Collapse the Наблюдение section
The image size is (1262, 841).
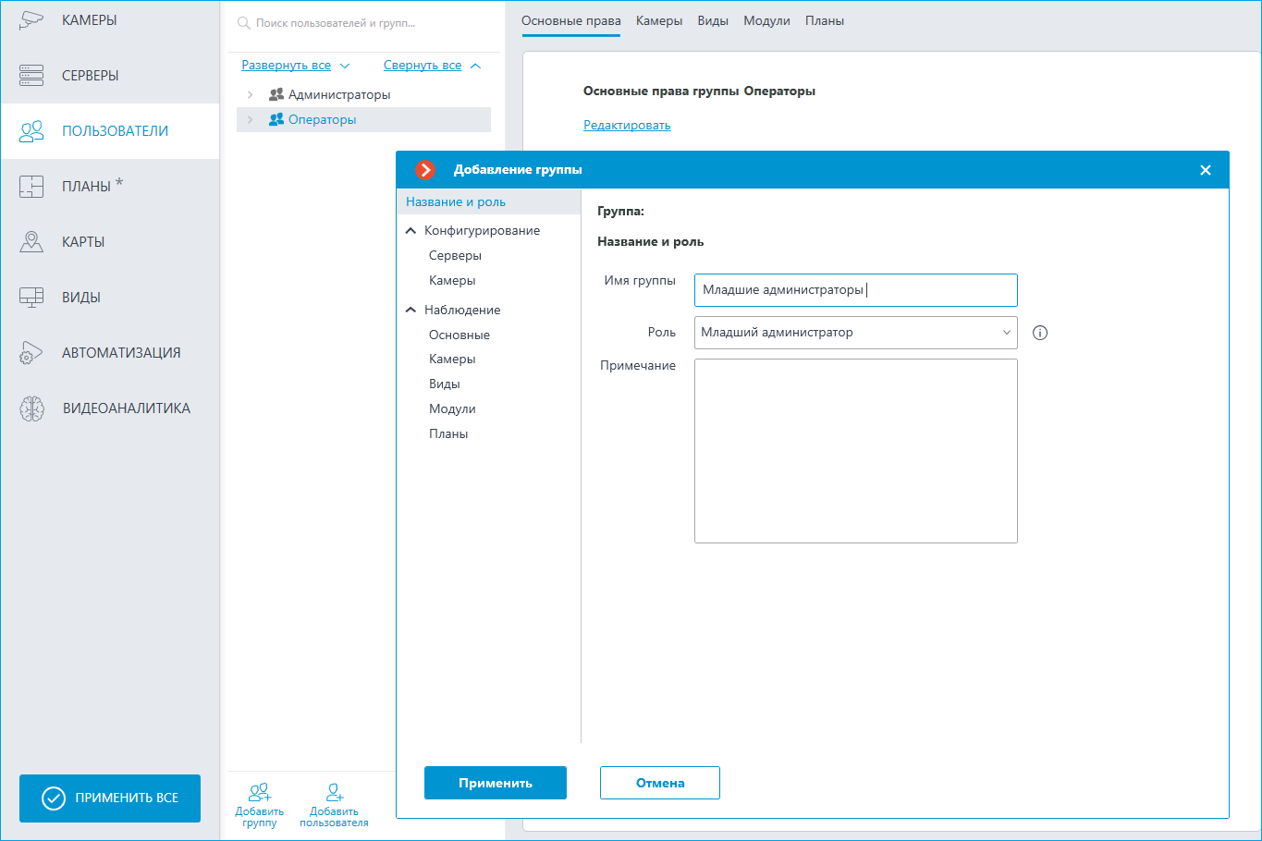pos(410,311)
